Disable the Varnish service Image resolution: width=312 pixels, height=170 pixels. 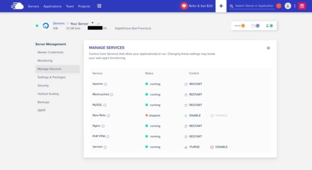point(219,147)
